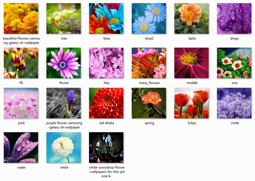Click the 'fl1' tulip thumbnail

click(21, 63)
